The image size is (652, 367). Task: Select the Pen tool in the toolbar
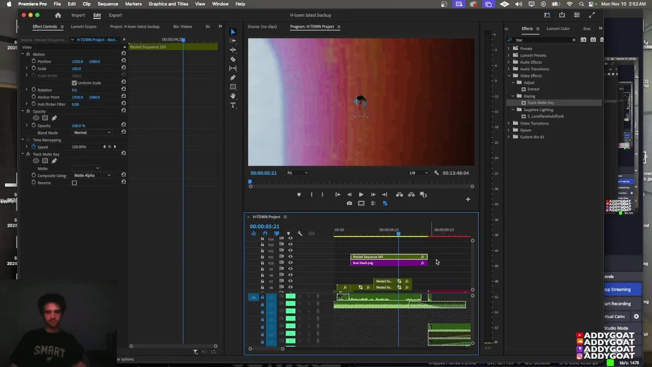coord(233,77)
